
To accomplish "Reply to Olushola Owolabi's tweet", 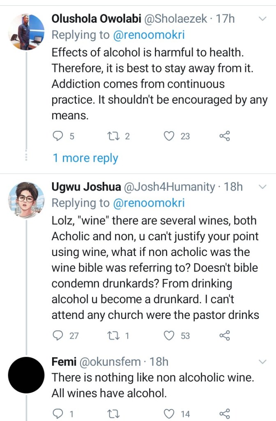I will [x=58, y=136].
